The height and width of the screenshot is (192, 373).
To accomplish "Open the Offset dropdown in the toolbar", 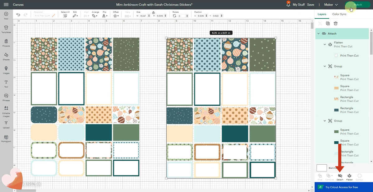I will [x=116, y=15].
